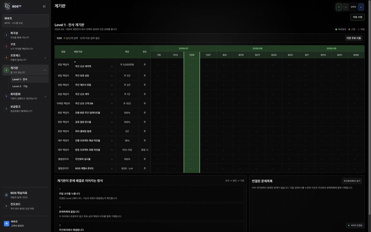Go to the previous week arrow
The image size is (371, 232).
tap(346, 7)
